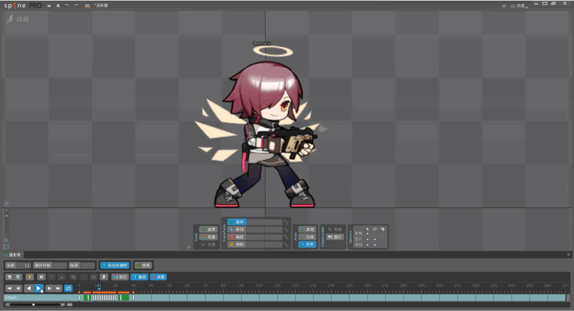Click the timeline zoom slider handle

(33, 305)
